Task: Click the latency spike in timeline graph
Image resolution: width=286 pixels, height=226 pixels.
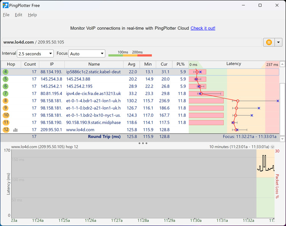Action: tap(264, 161)
